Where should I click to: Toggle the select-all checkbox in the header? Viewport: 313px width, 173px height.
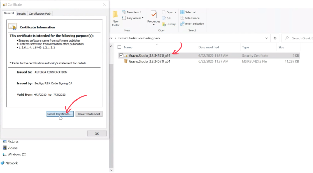pos(119,47)
